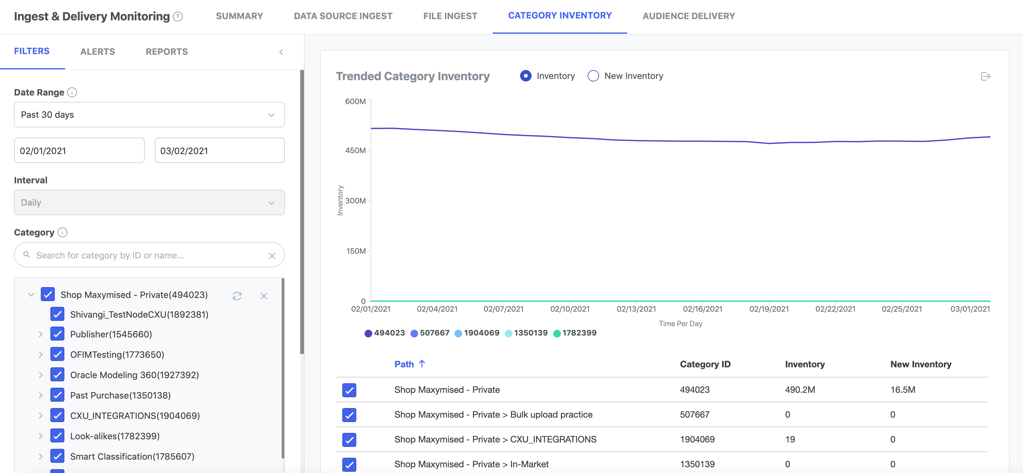Click the start date field 02/01/2021

pyautogui.click(x=79, y=151)
